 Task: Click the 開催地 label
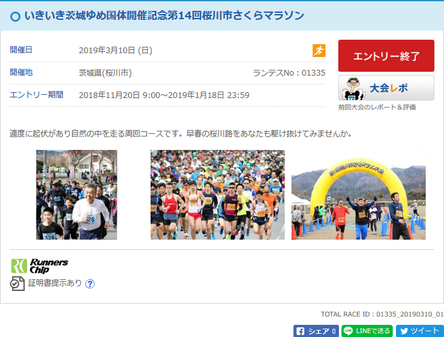coord(21,72)
